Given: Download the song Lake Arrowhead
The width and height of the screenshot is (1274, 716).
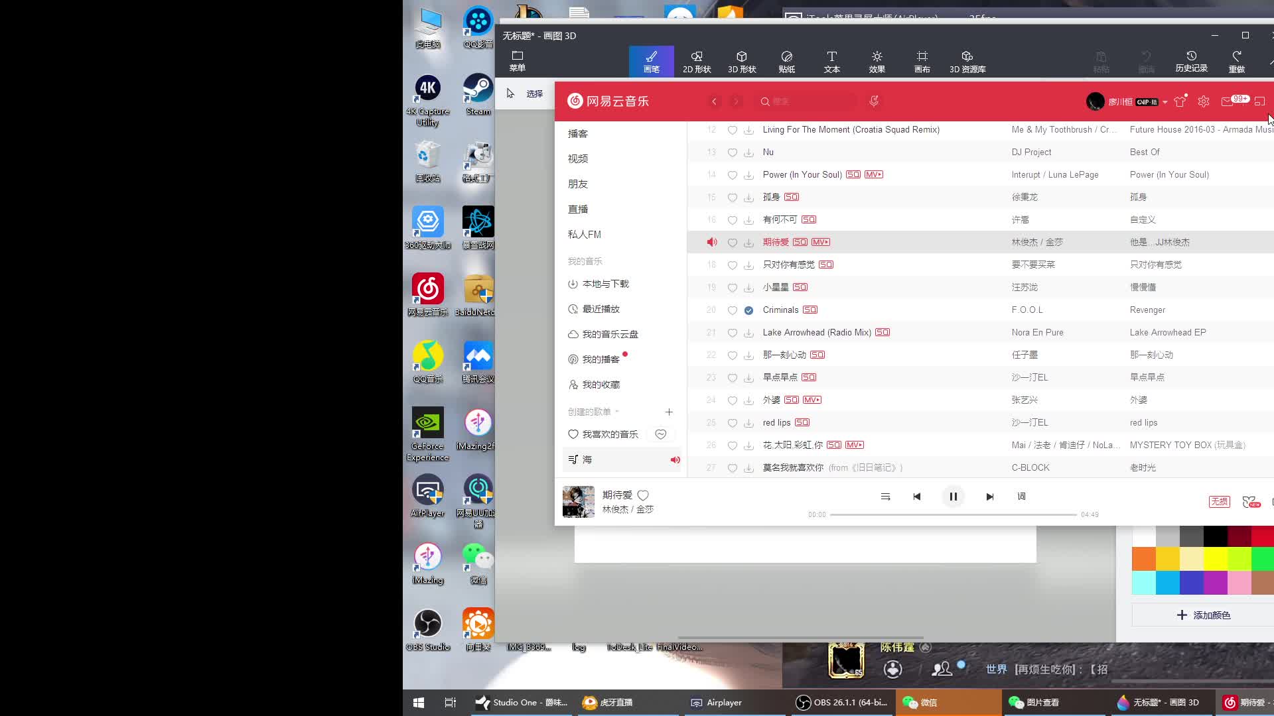Looking at the screenshot, I should (748, 333).
